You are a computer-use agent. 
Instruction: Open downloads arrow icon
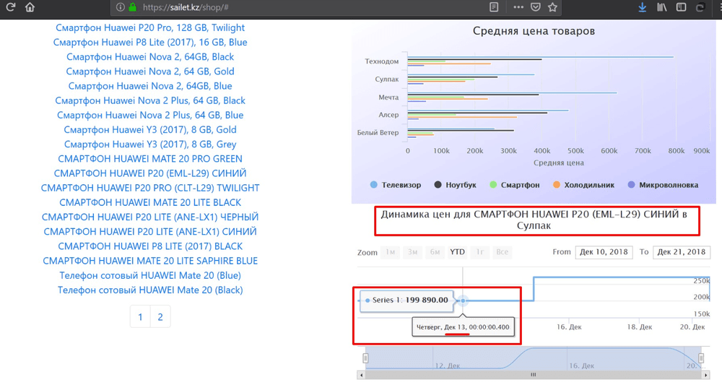643,7
